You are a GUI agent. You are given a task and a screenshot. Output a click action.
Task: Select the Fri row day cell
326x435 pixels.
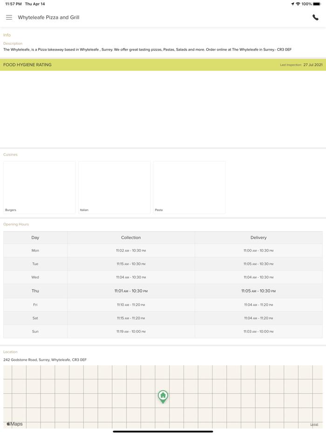coord(35,305)
